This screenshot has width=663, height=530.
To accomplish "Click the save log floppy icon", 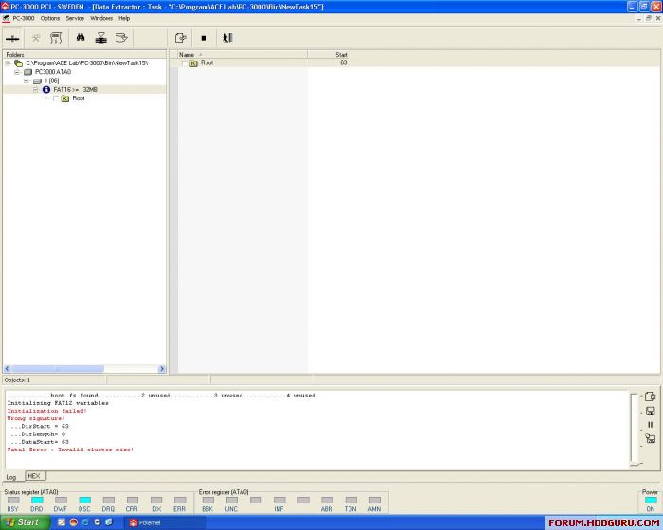I will (651, 411).
